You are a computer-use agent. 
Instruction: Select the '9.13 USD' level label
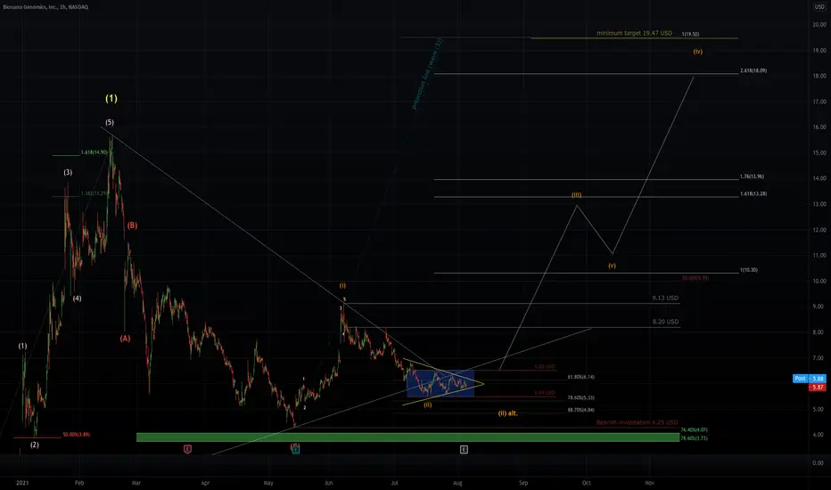(x=665, y=298)
